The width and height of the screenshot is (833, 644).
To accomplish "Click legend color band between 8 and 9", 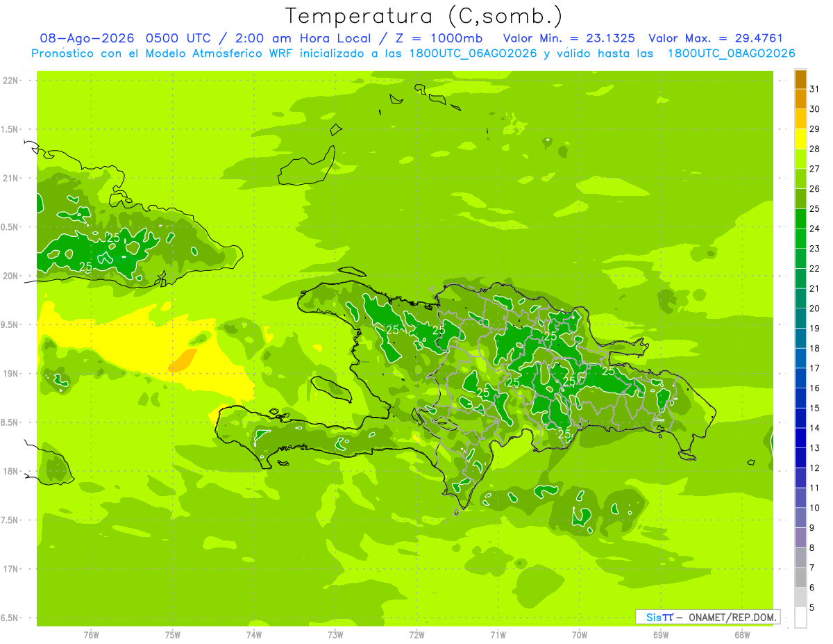I will (800, 538).
